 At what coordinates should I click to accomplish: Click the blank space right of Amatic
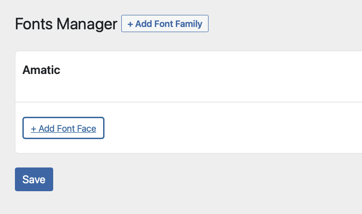(208, 70)
